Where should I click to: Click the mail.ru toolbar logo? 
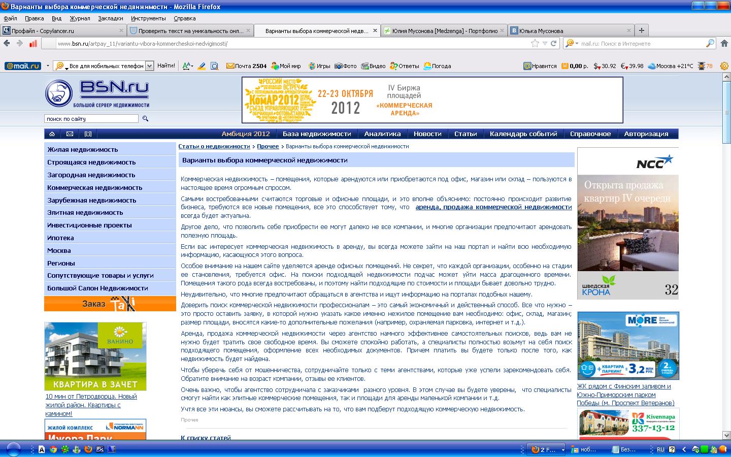(23, 66)
